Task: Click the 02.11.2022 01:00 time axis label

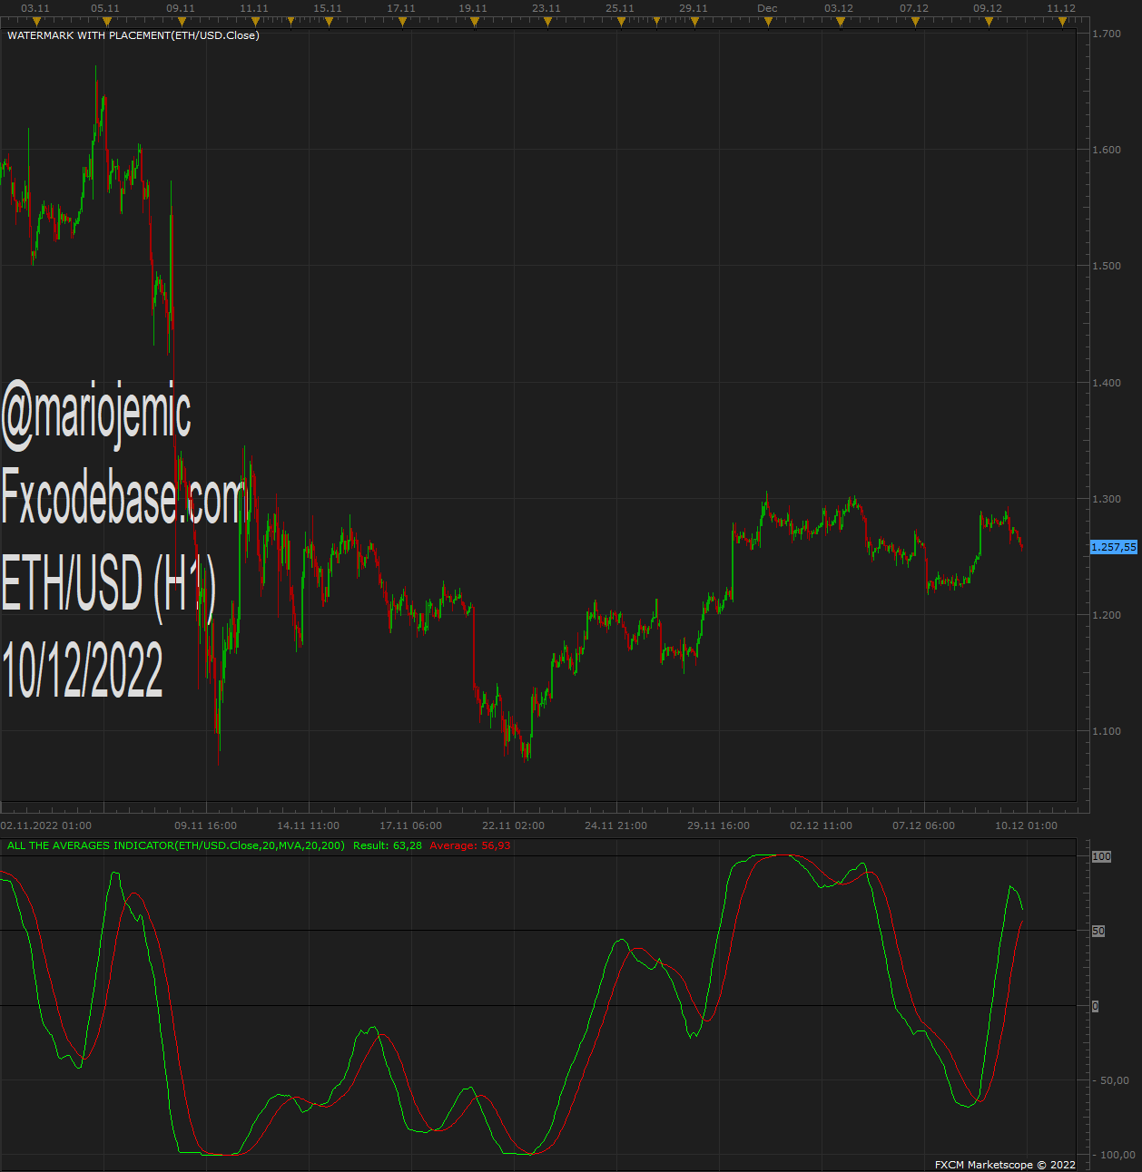Action: coord(46,825)
